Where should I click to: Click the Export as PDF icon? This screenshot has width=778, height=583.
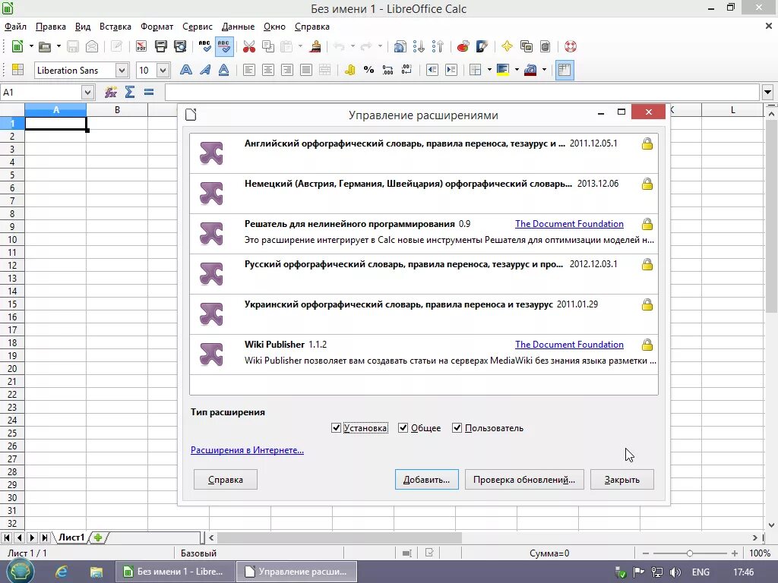[141, 46]
